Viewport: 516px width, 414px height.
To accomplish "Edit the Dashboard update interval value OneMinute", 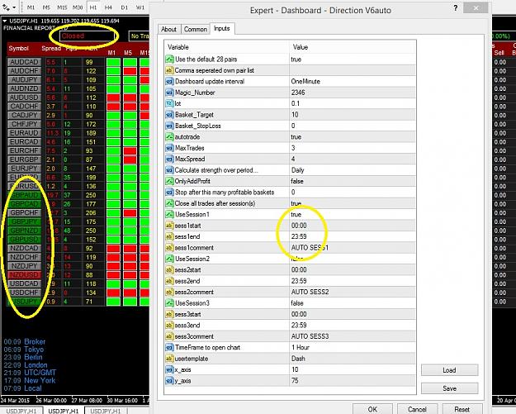I will coord(353,81).
